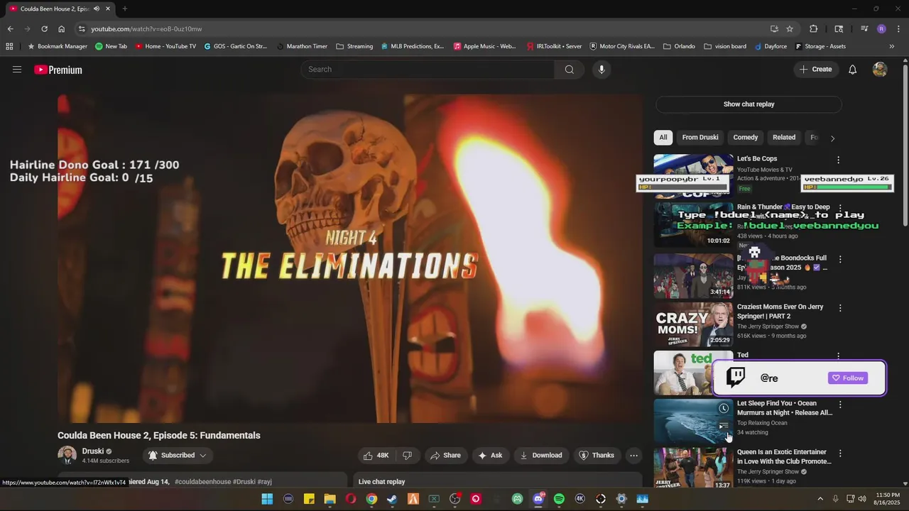Open the YouTube account avatar menu
909x511 pixels.
pyautogui.click(x=880, y=70)
